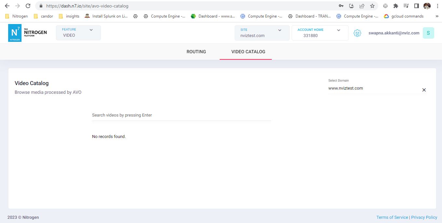The width and height of the screenshot is (442, 223).
Task: Clear the selected domain with the X icon
Action: coord(424,90)
